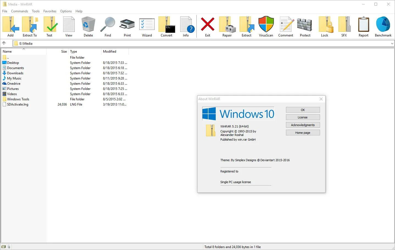Open the File menu
Screen dimensions: 395x250
click(5, 11)
